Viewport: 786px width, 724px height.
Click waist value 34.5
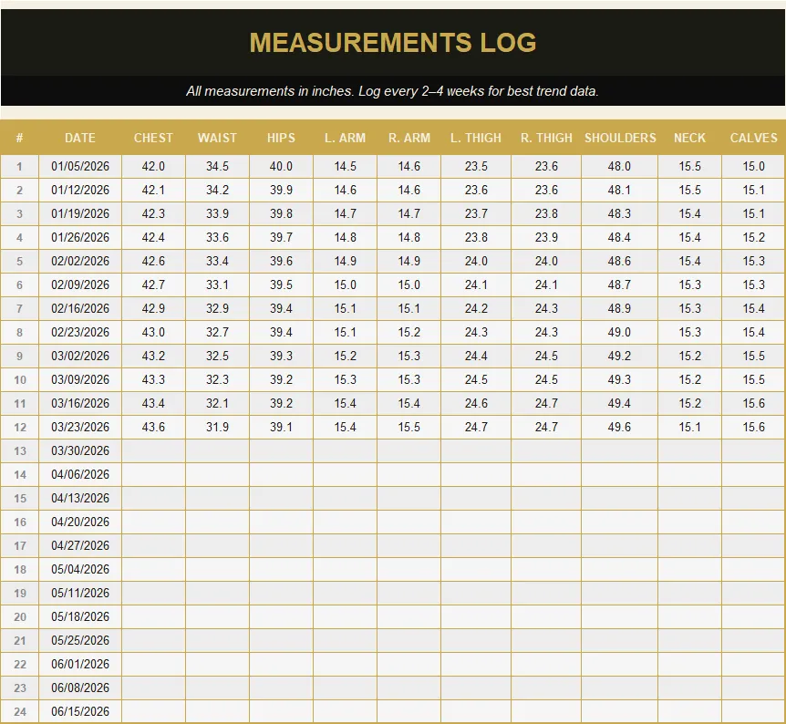pos(218,167)
